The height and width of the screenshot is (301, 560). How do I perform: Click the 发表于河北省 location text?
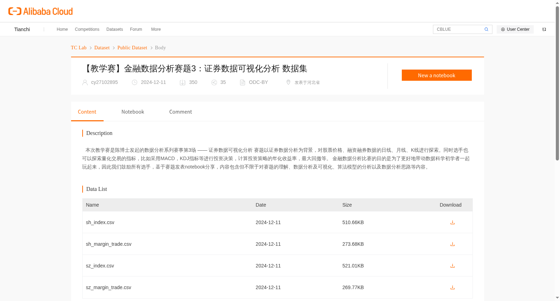[x=307, y=83]
